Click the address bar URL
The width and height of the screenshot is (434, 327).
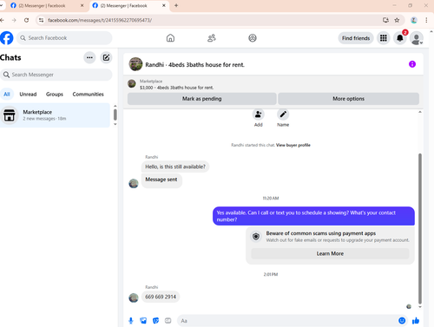coord(100,20)
